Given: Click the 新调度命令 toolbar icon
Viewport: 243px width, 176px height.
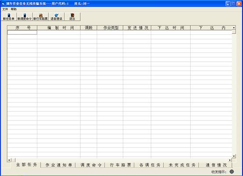Looking at the screenshot, I should [x=25, y=17].
